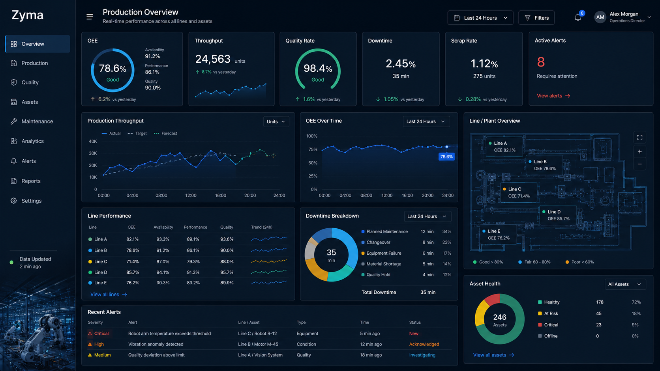The image size is (660, 371).
Task: Click the Throughput sparkline chart
Action: pyautogui.click(x=231, y=91)
